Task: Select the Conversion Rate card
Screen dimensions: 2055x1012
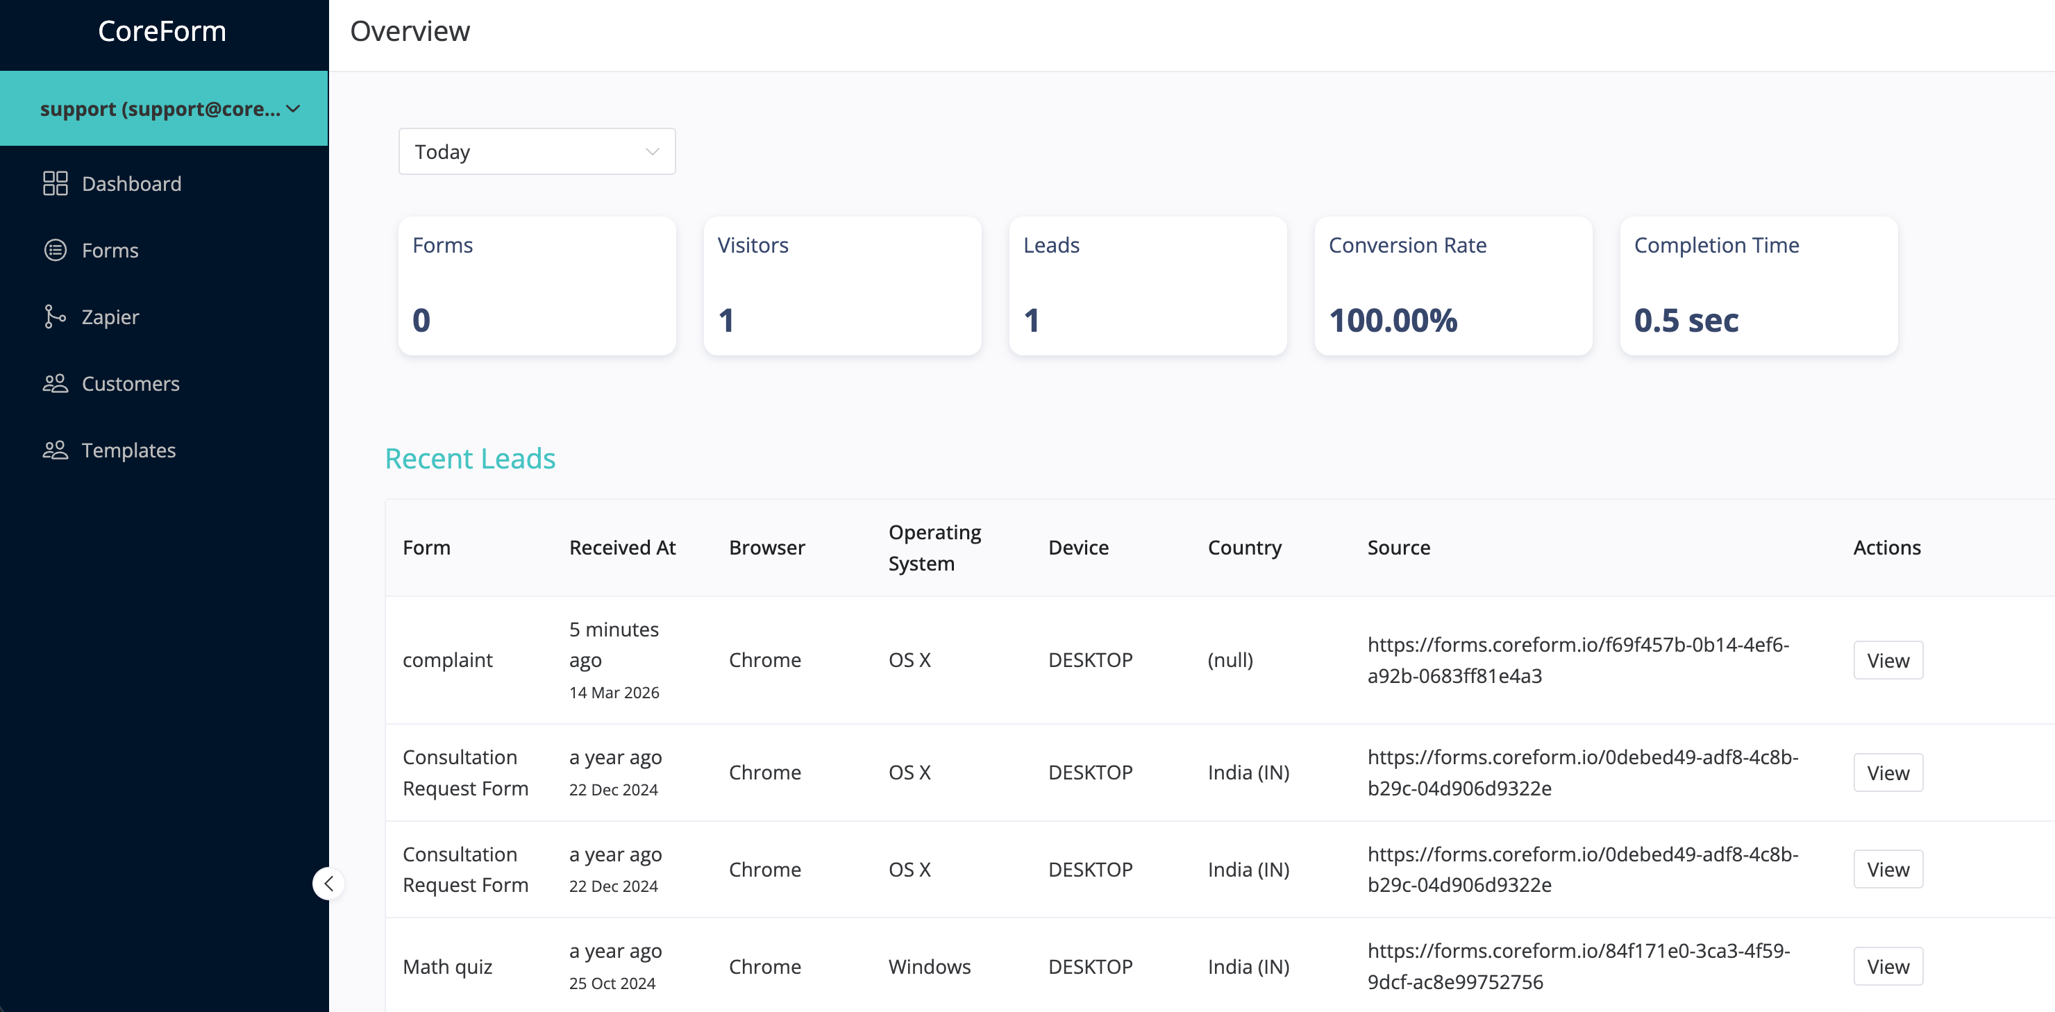Action: pos(1452,285)
